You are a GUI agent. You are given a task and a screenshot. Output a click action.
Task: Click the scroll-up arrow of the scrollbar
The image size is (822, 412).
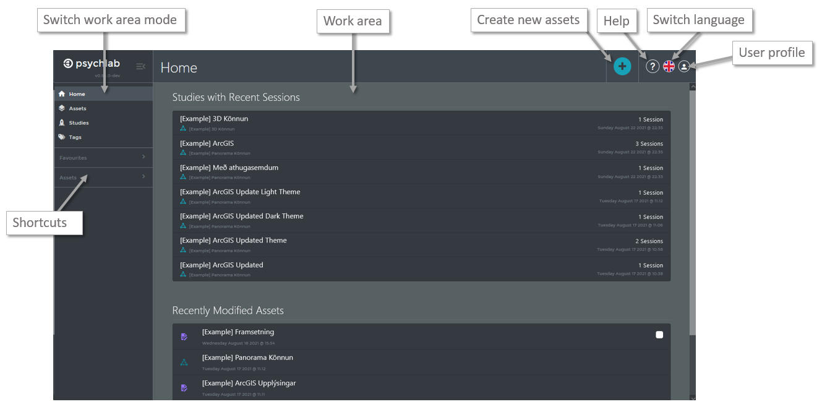click(x=692, y=87)
